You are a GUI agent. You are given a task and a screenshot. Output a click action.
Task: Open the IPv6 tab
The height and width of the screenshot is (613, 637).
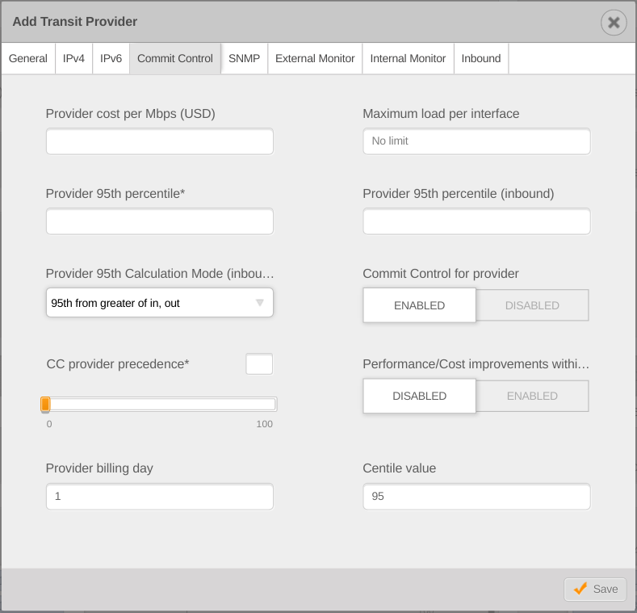[111, 58]
